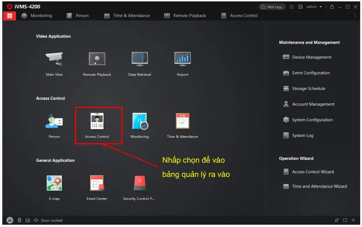Launch the Data Retrieval module
Screen dimensions: 362x227
pyautogui.click(x=139, y=59)
